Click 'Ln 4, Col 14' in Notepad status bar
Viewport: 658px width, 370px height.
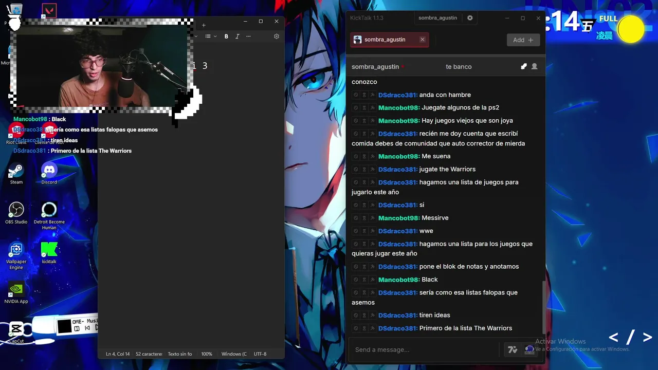click(x=118, y=354)
